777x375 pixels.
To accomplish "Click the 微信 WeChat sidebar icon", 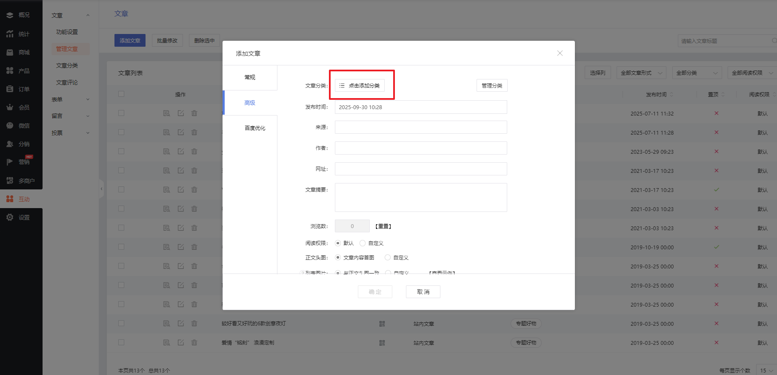I will 10,126.
